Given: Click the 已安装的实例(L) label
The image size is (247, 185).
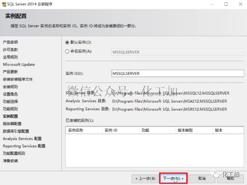Looking at the screenshot, I should pyautogui.click(x=80, y=121).
